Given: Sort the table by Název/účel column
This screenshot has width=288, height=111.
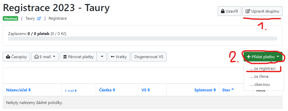Looking at the screenshot, I should click(x=19, y=90).
